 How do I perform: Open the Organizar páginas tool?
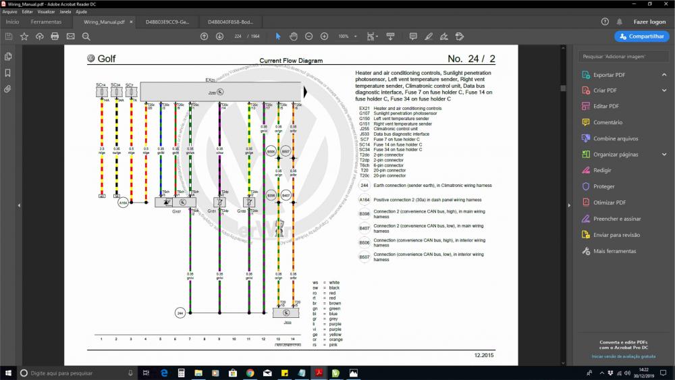click(615, 155)
